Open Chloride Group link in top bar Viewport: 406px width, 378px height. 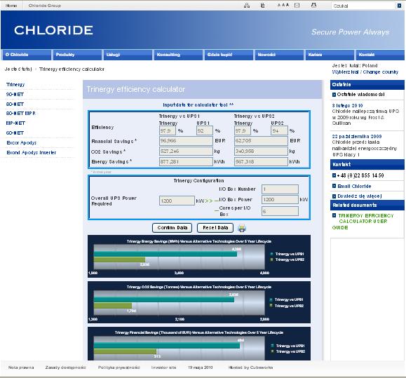point(45,6)
